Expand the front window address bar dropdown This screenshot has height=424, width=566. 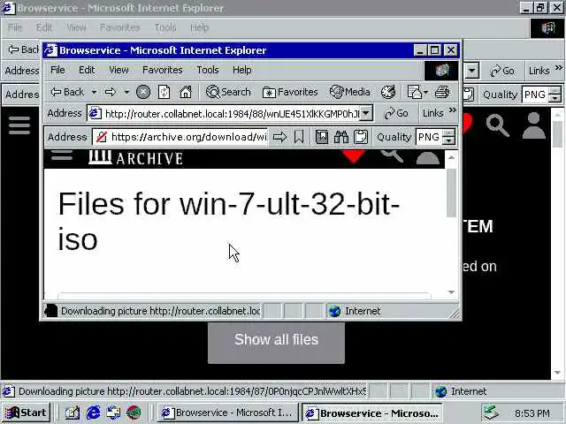[366, 114]
